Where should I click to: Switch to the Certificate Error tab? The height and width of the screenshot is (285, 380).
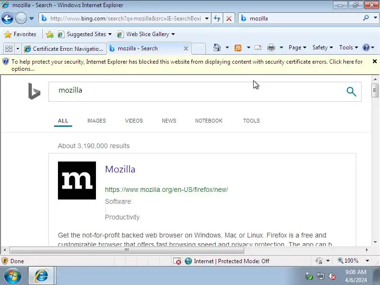[64, 49]
